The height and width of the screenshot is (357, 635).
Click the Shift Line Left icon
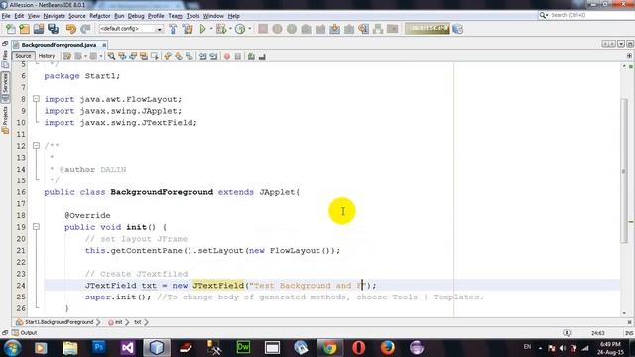[x=202, y=56]
